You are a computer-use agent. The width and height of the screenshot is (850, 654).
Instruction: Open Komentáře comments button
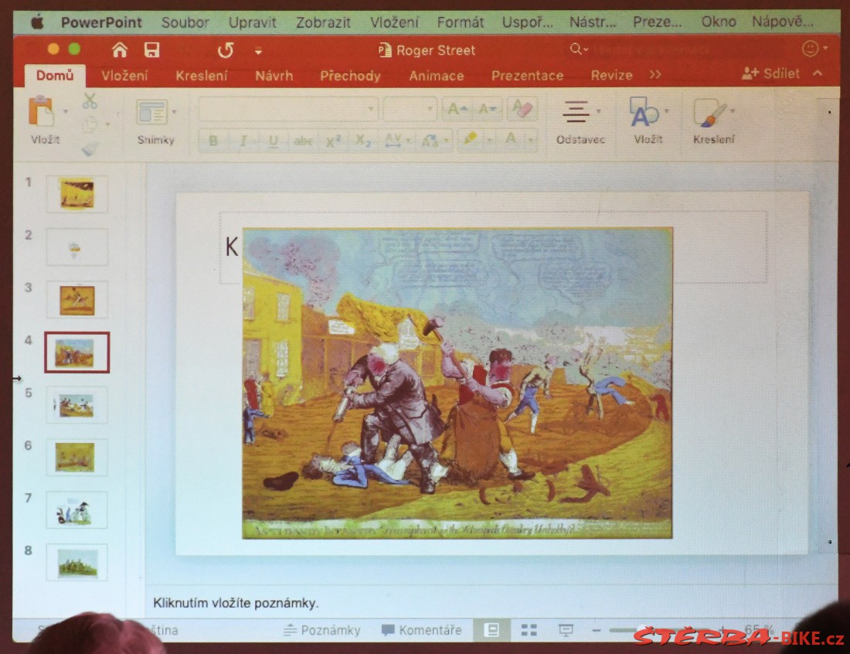pos(422,630)
